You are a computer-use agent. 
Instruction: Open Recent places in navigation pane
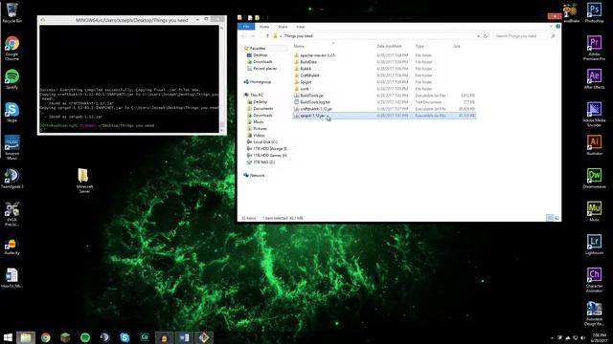point(264,69)
